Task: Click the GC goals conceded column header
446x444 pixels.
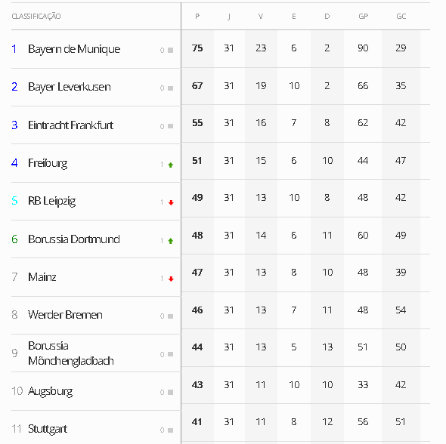Action: coord(401,17)
